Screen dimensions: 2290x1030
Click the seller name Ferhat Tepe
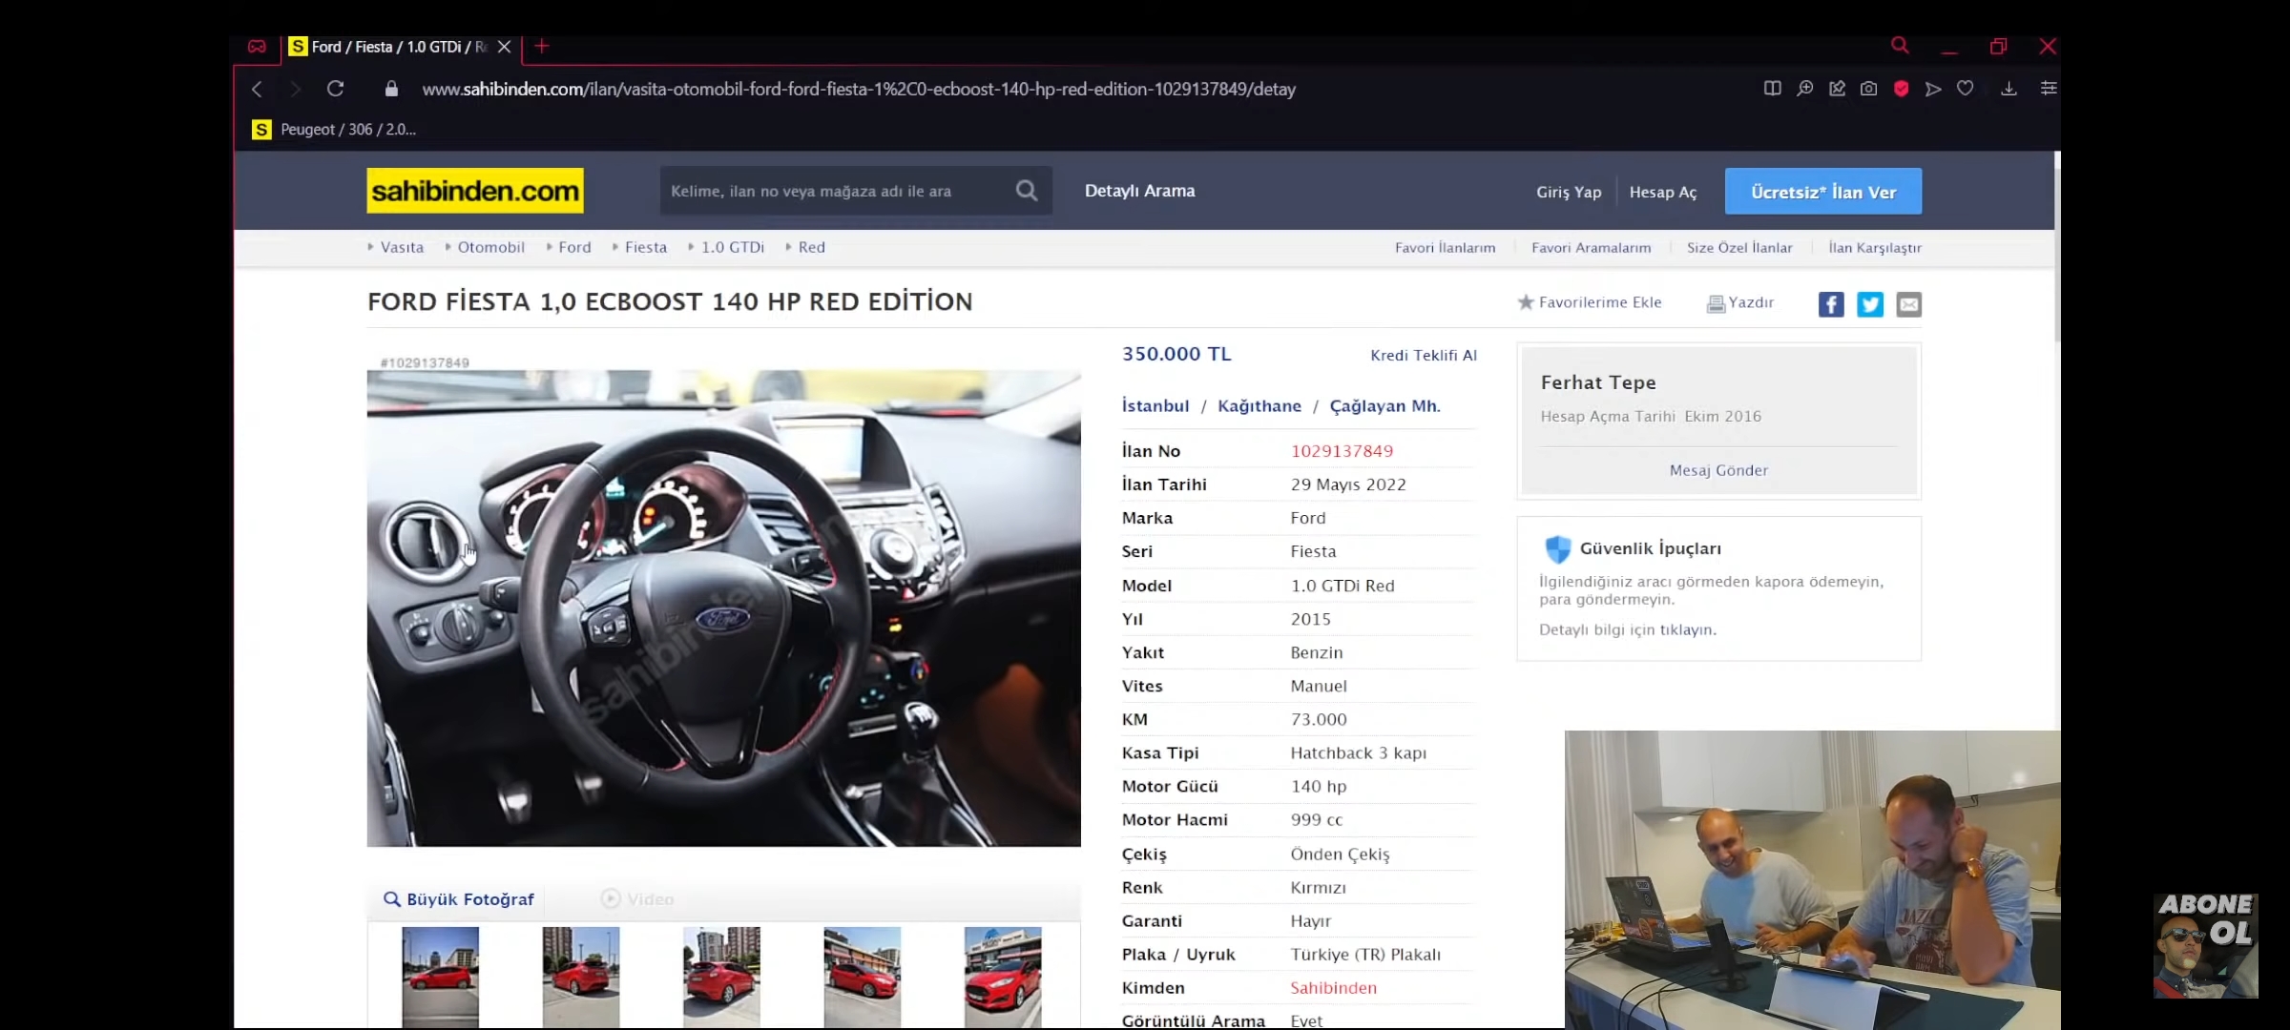pyautogui.click(x=1598, y=382)
